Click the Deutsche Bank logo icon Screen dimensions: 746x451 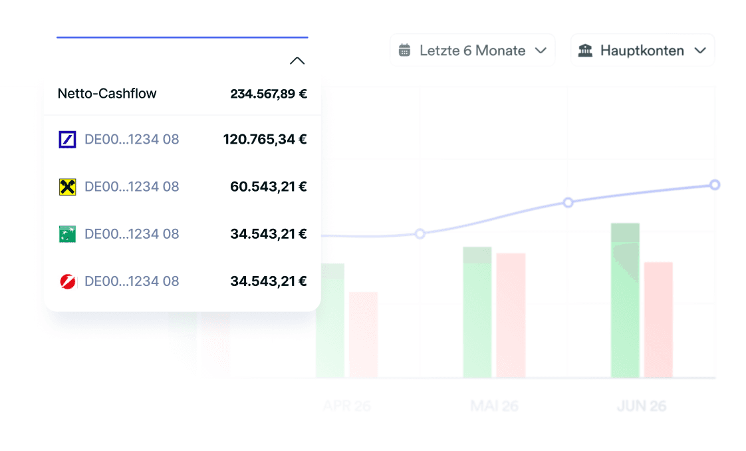67,140
